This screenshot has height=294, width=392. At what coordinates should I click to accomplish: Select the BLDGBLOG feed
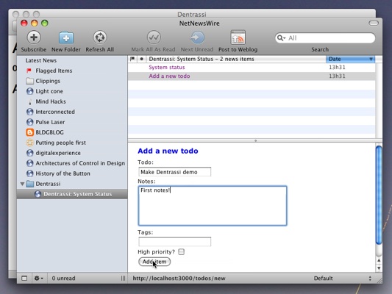click(49, 132)
